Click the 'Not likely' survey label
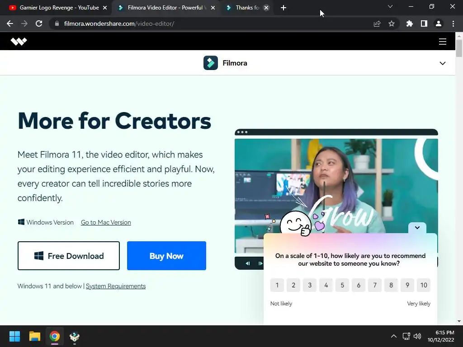The width and height of the screenshot is (463, 347). pos(281,304)
